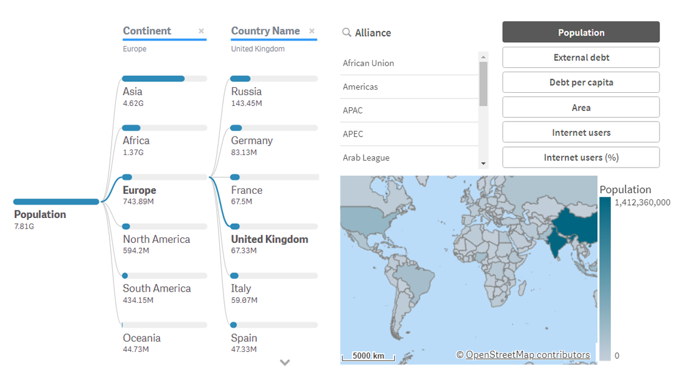Screen dimensions: 685x385
Task: Select the Debt per capita measure
Action: click(x=580, y=82)
